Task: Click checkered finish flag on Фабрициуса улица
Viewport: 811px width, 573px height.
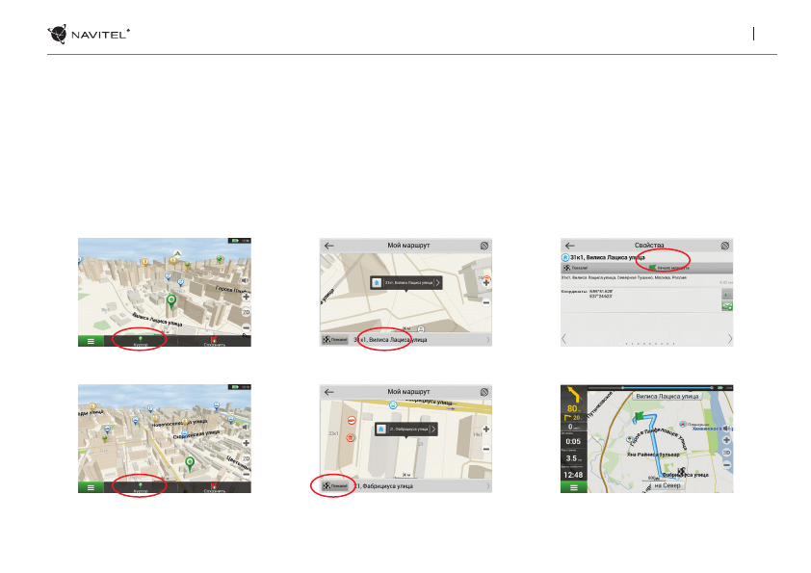Action: [x=682, y=472]
